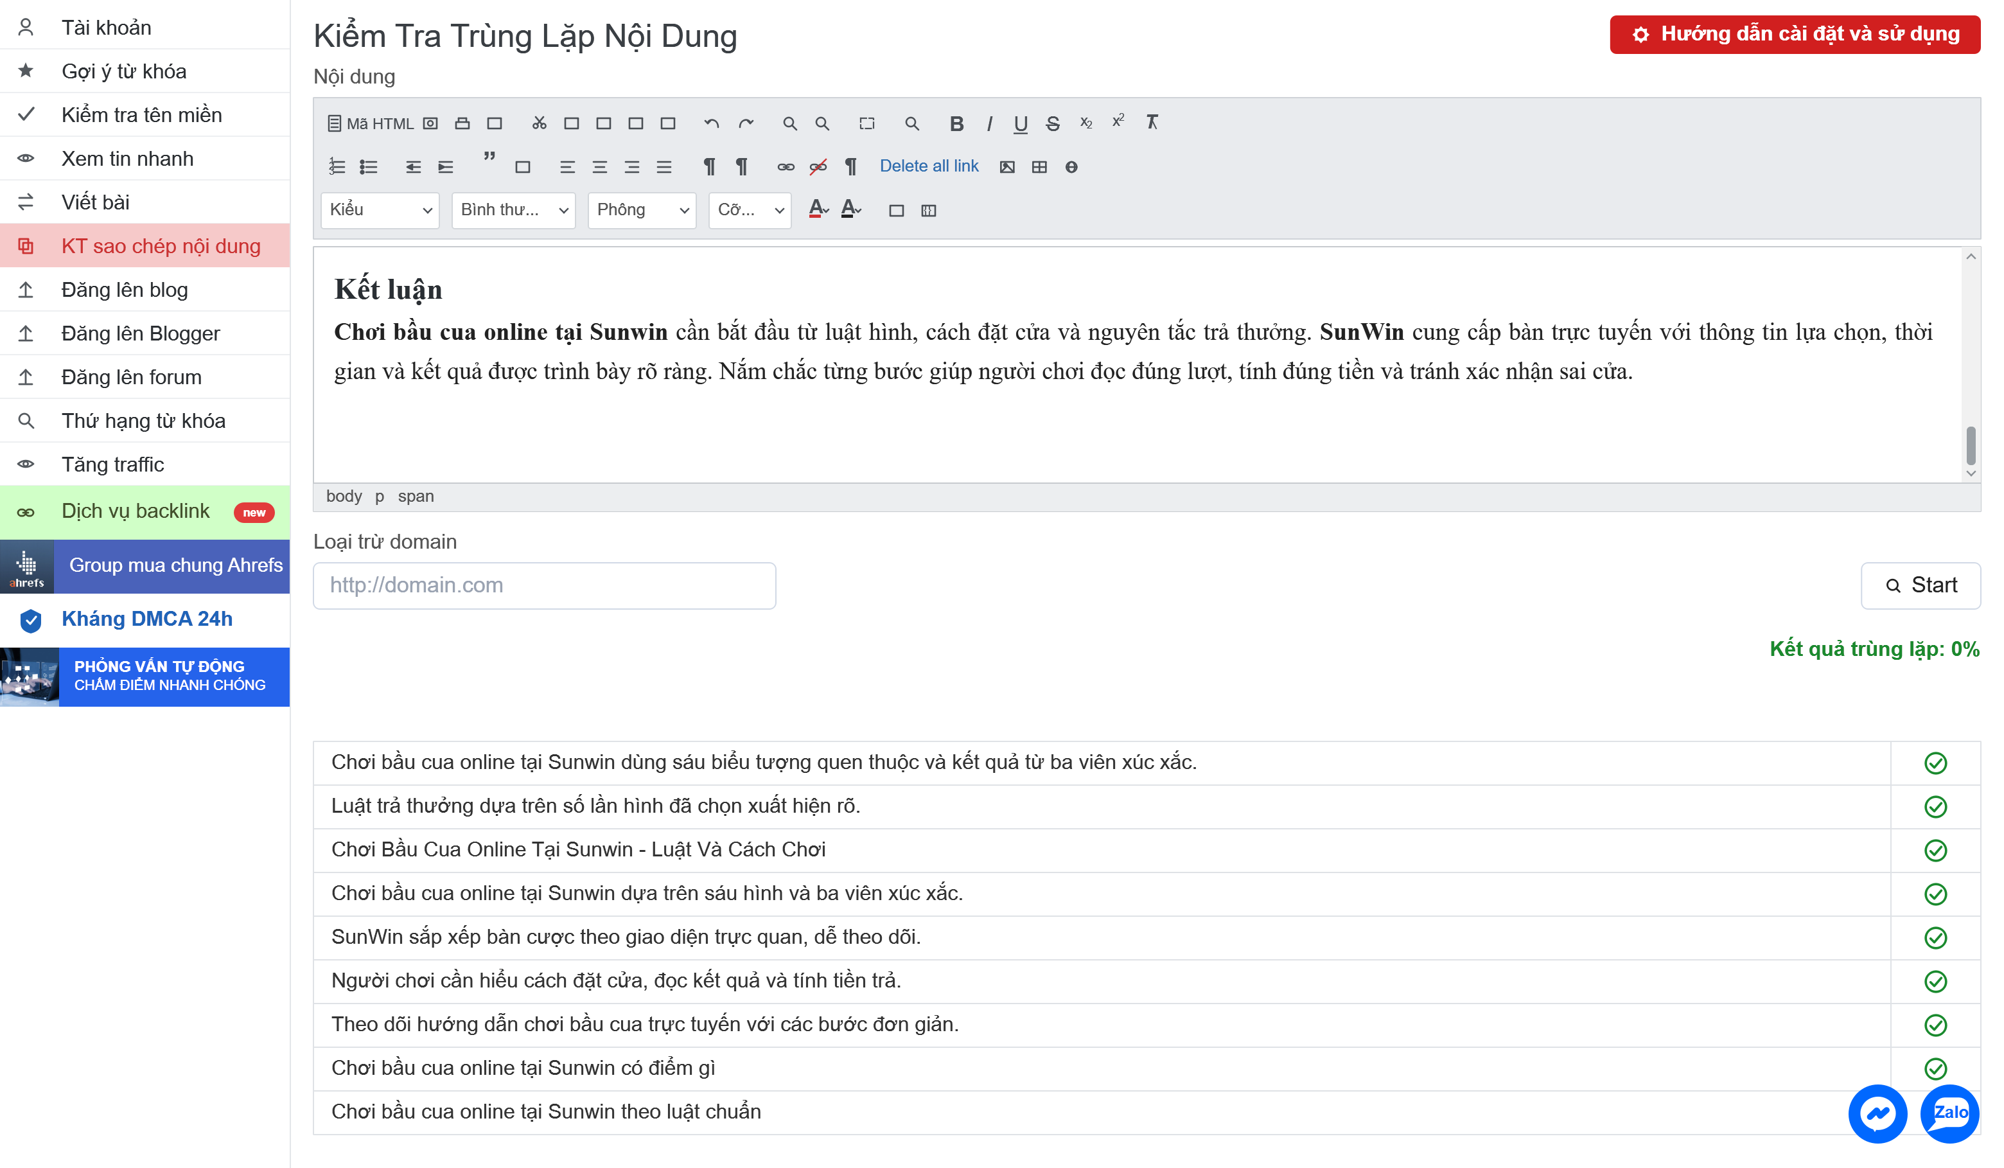Align text to the right
The image size is (2004, 1168).
pos(631,167)
